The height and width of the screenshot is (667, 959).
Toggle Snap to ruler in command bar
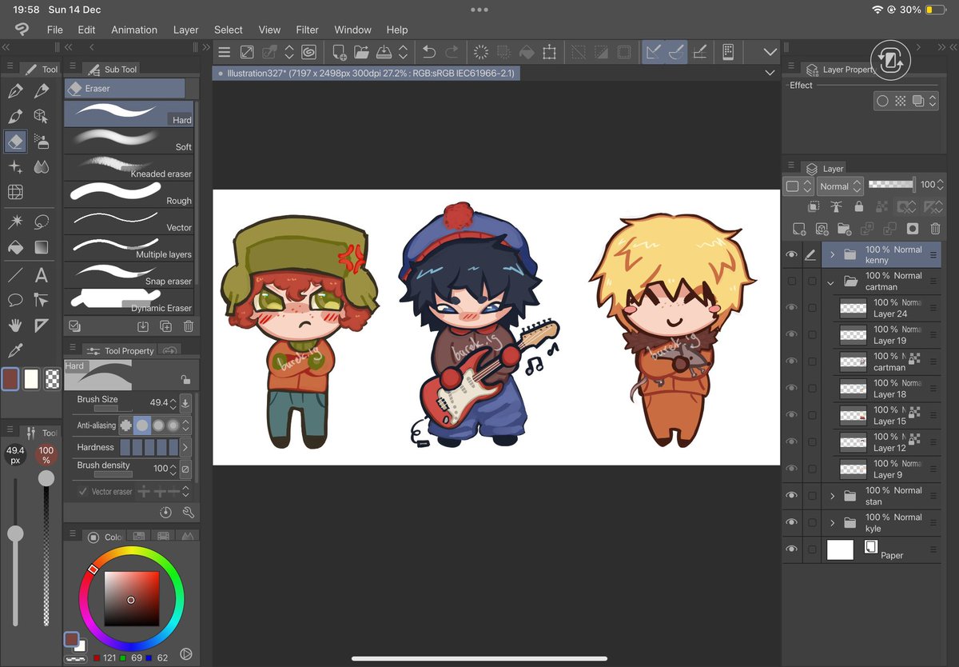point(654,52)
